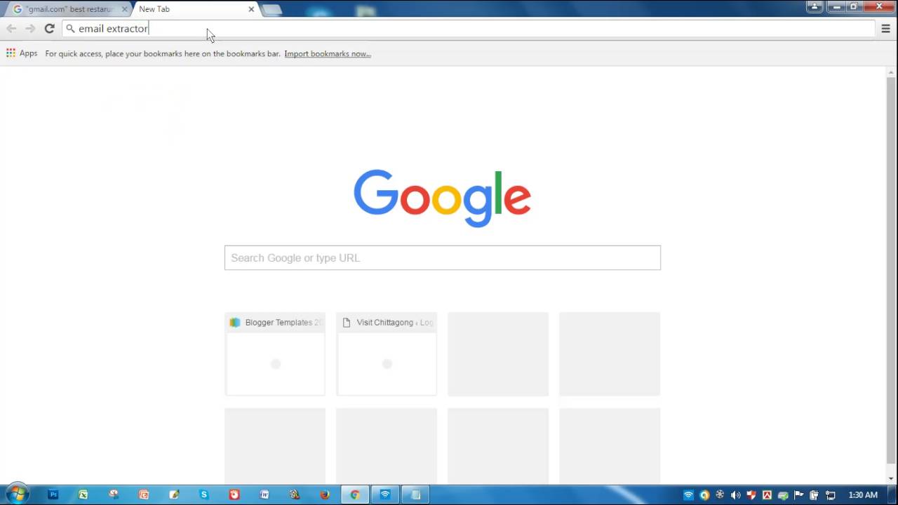This screenshot has width=898, height=505.
Task: Open the Apps grid shortcut
Action: coord(22,53)
